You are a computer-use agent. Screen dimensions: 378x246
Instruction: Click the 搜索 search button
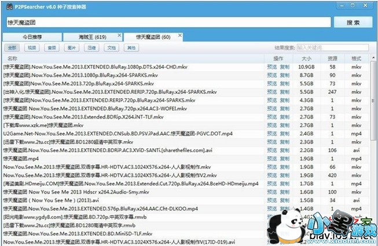pos(353,23)
